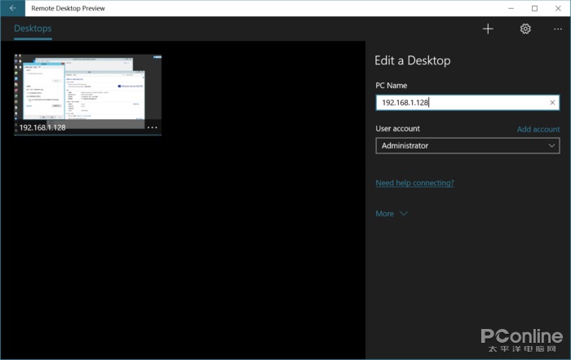
Task: Add a new desktop with plus icon
Action: pyautogui.click(x=488, y=29)
